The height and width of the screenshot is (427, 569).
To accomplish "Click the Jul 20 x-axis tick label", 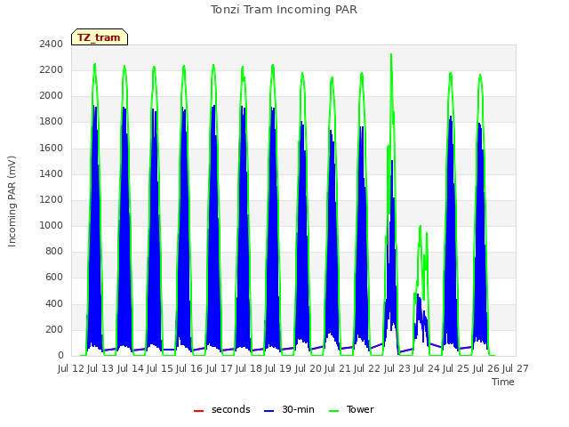I will tap(309, 368).
